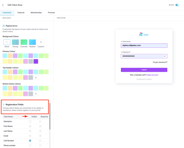Click the Username input field
Viewport: 184px width, 148px height.
(x=144, y=46)
